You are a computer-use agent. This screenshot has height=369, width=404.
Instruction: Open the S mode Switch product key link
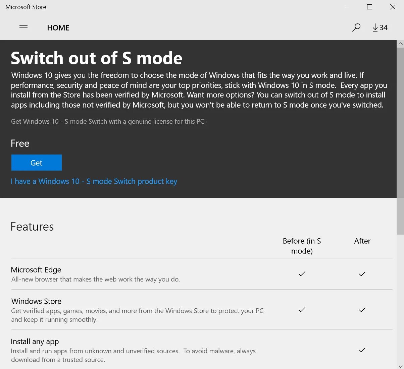94,181
